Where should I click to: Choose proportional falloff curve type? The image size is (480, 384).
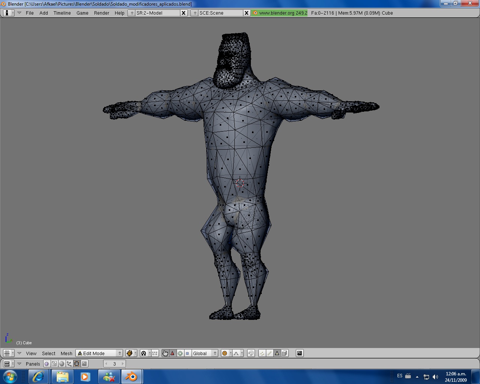pyautogui.click(x=238, y=353)
